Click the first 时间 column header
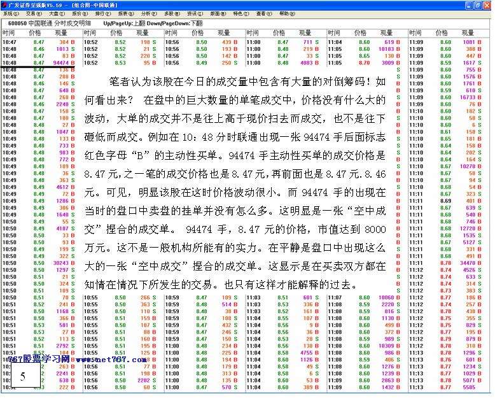 coord(9,32)
